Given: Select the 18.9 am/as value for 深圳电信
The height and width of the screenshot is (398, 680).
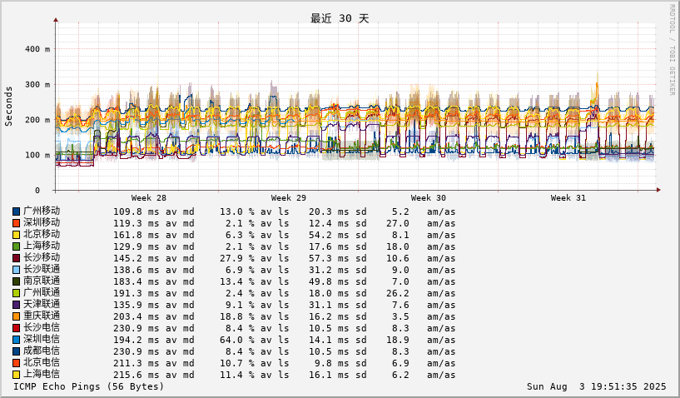Looking at the screenshot, I should point(398,341).
